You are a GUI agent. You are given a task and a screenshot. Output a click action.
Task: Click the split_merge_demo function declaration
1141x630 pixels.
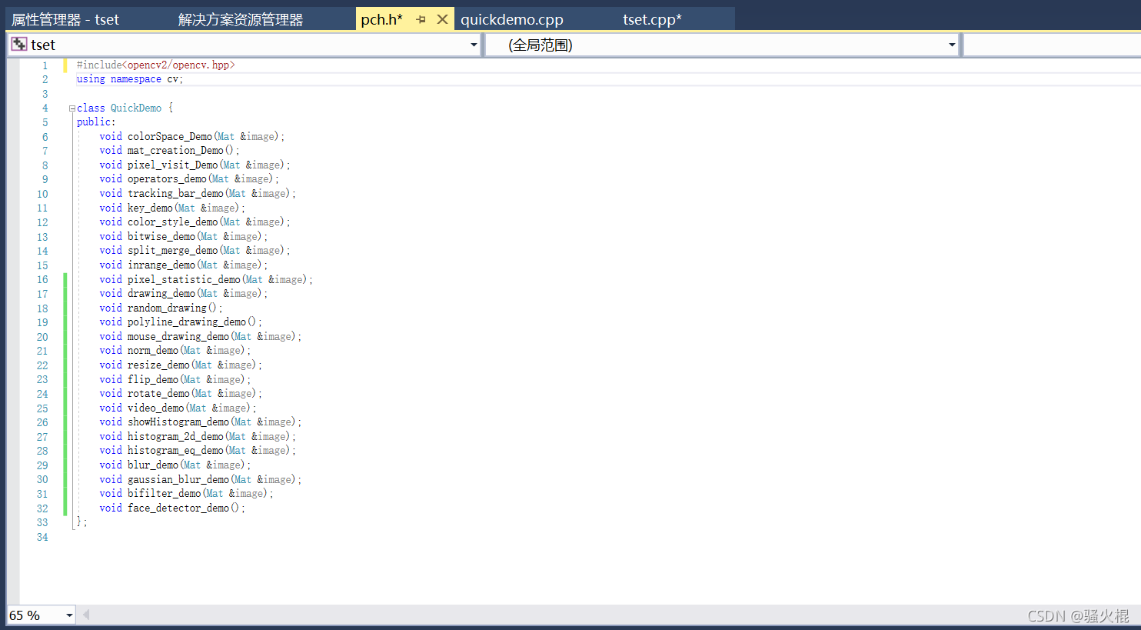click(x=195, y=250)
